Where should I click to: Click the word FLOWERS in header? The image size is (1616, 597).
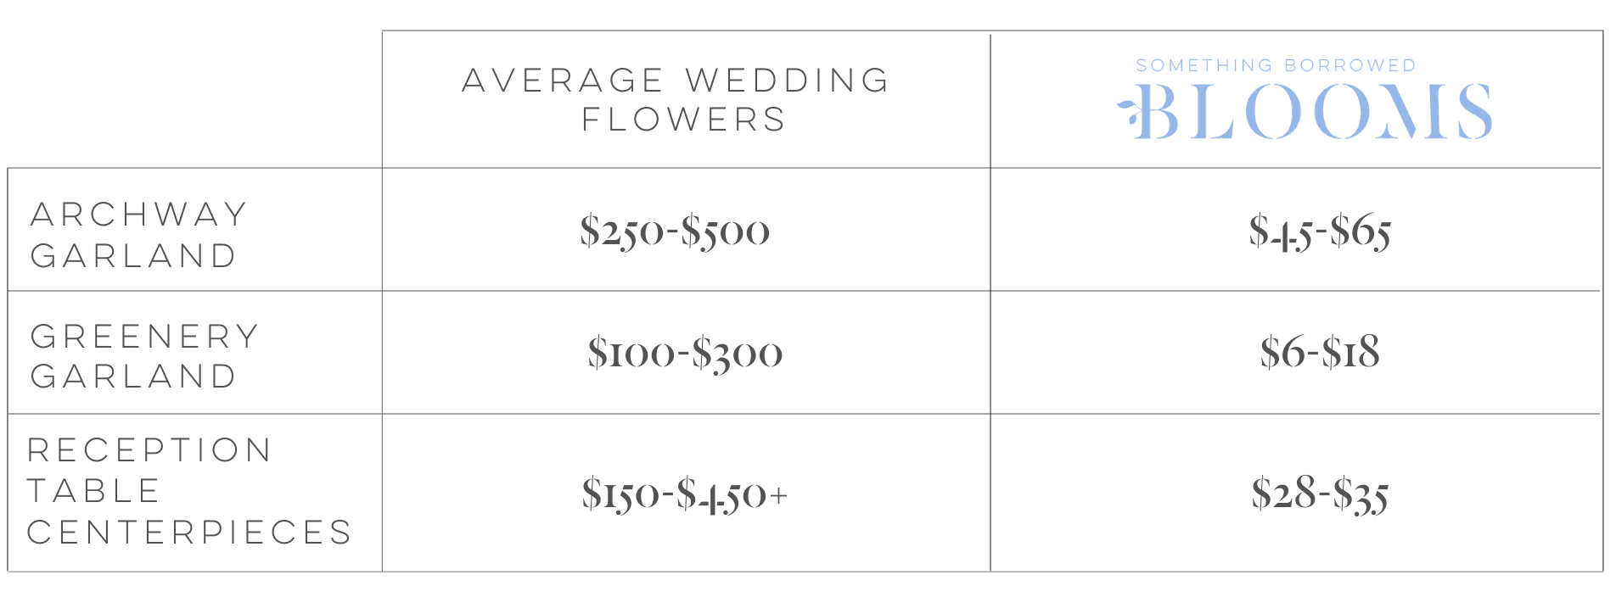point(684,120)
